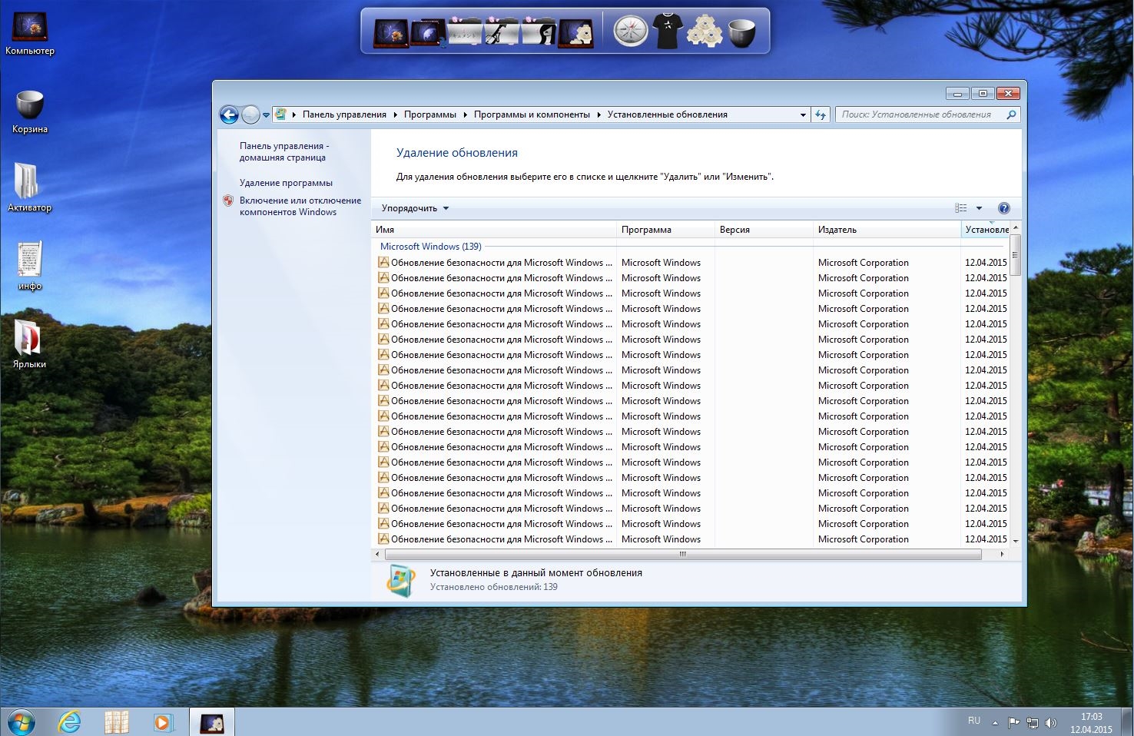This screenshot has width=1134, height=736.
Task: Go to Панель управления breadcrumb
Action: [344, 114]
